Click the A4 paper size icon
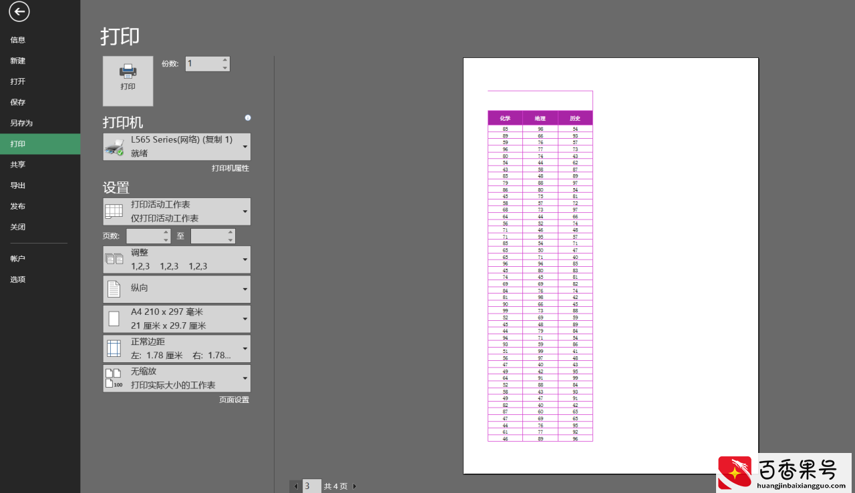Screen dimensions: 855x493 114,319
